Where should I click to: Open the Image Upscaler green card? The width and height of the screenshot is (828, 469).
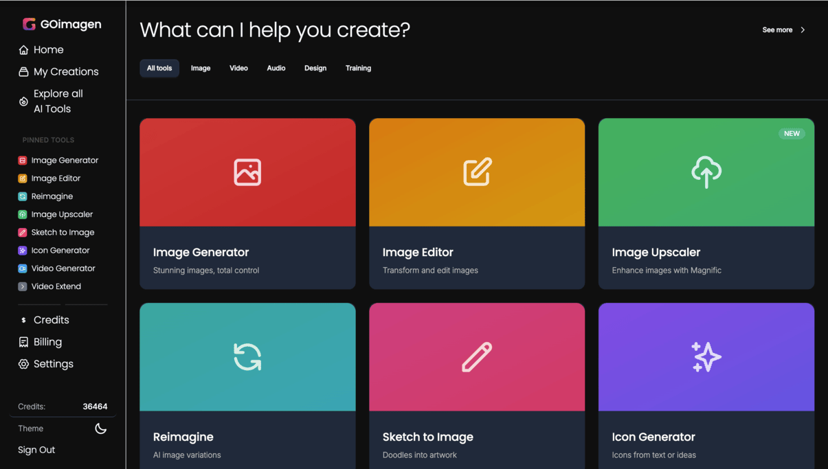coord(706,203)
